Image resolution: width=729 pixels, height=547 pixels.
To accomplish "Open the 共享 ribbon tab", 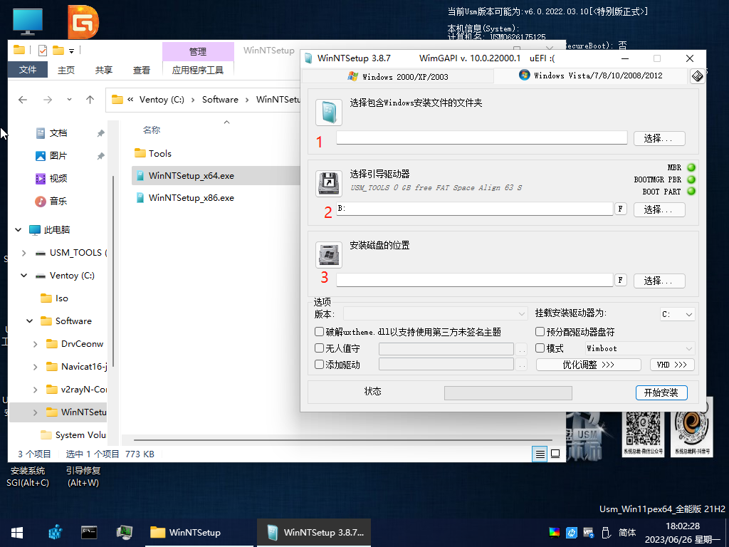I will (x=104, y=70).
